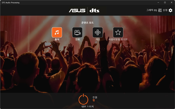Click the 게임 label under the gamepad icon
This screenshot has width=175, height=109.
[x=98, y=39]
